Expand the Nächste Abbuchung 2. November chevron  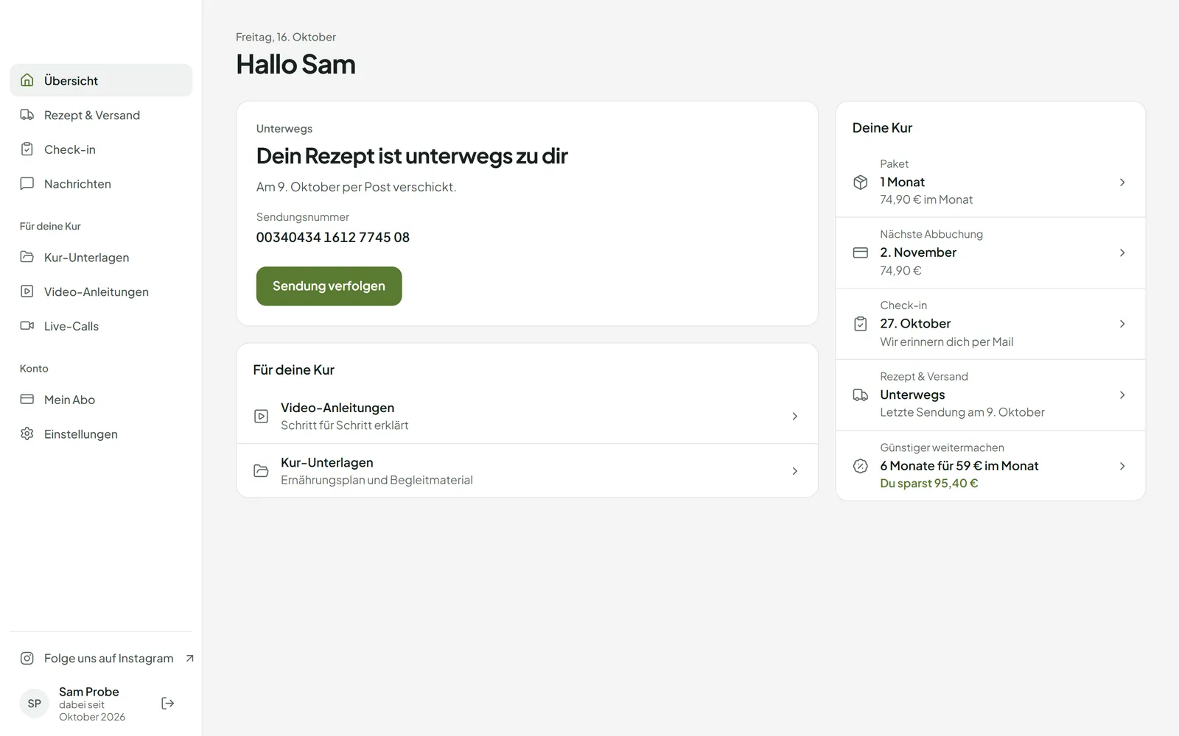[x=1122, y=252]
